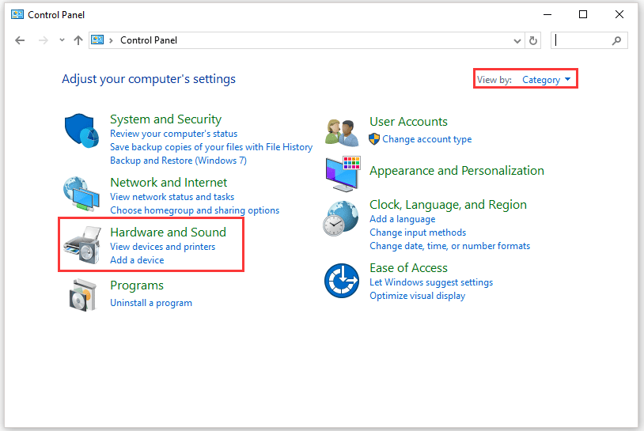Viewport: 644px width, 431px height.
Task: Open the View by Category dropdown
Action: [547, 79]
